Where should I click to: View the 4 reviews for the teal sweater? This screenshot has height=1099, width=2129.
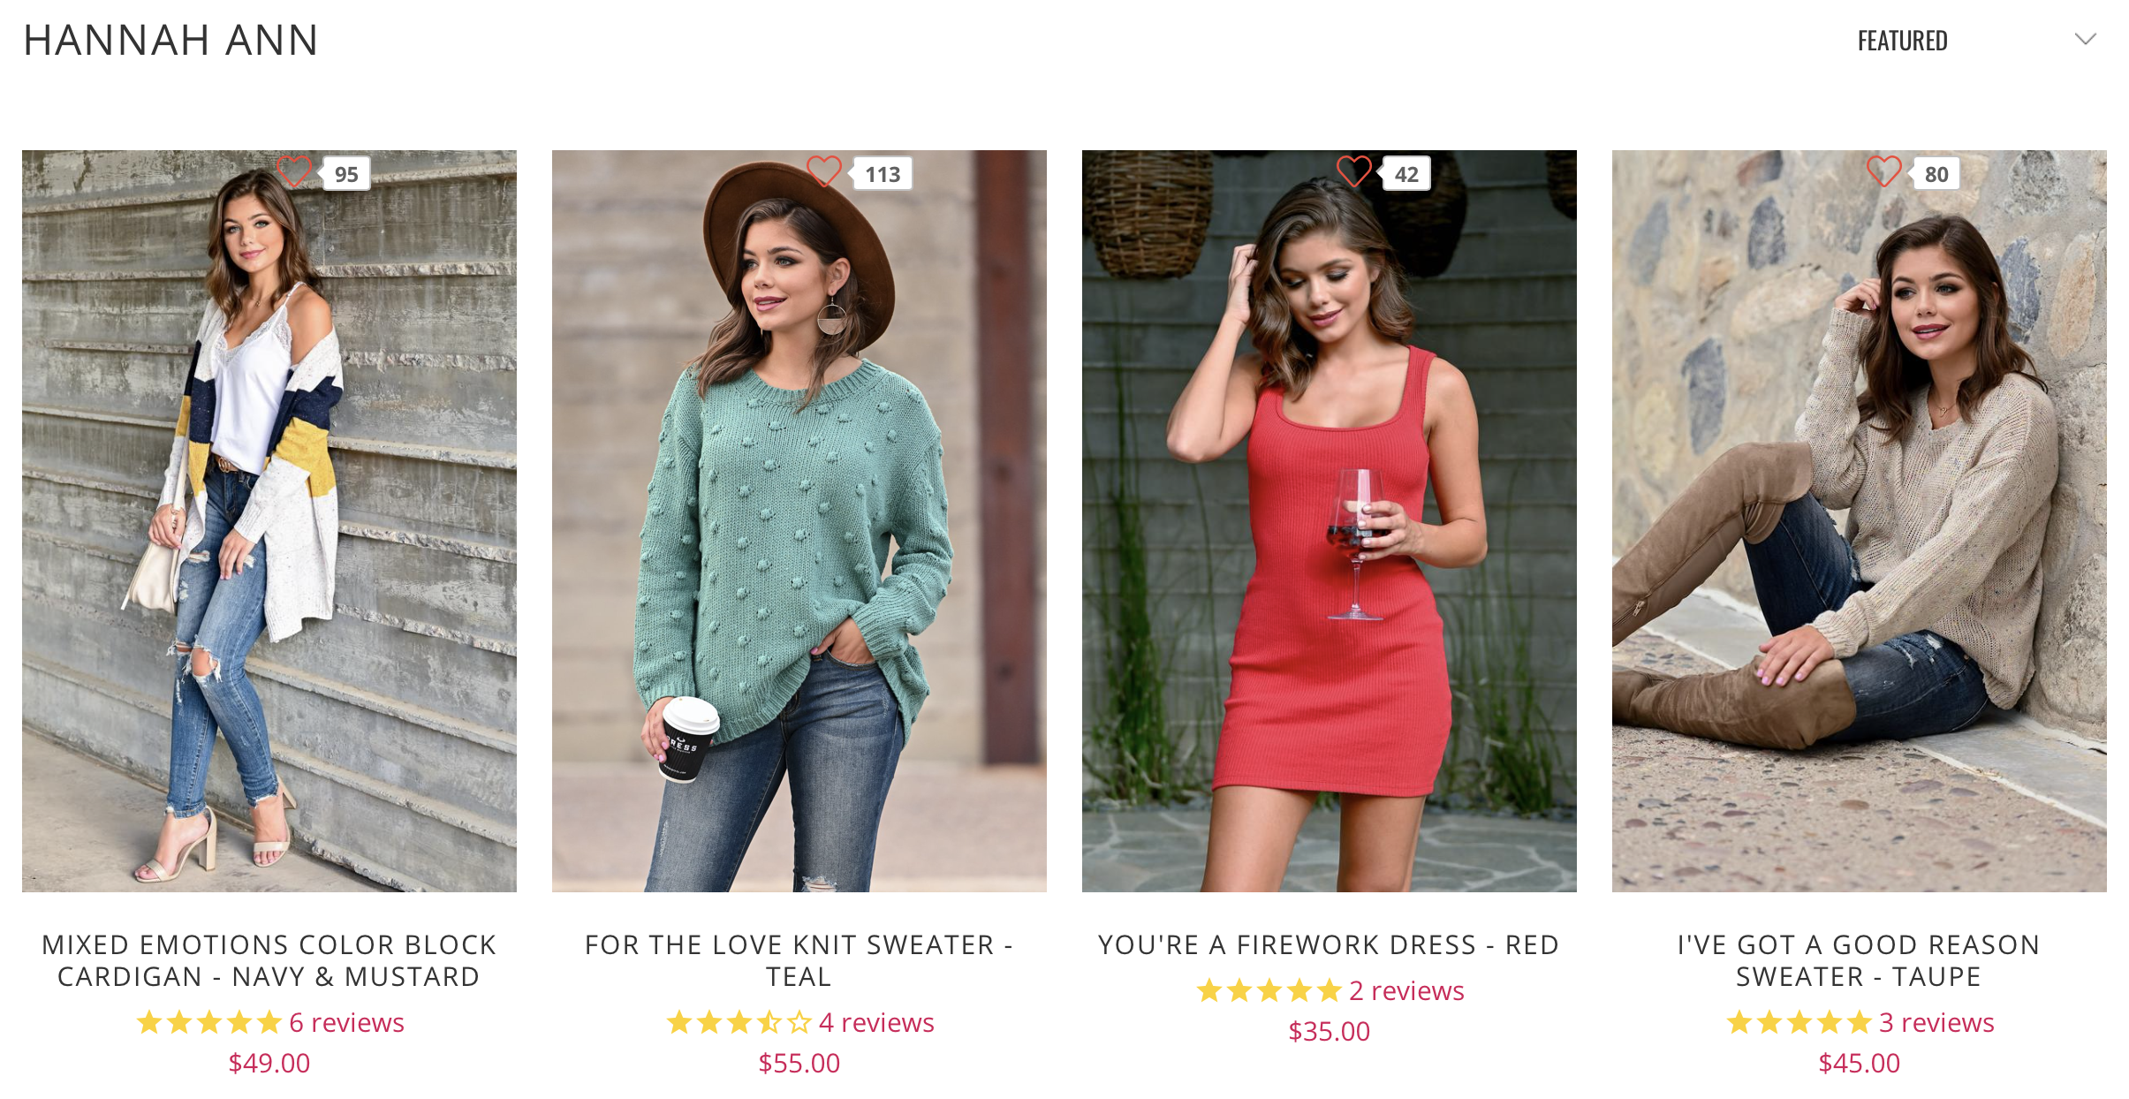[x=876, y=1022]
